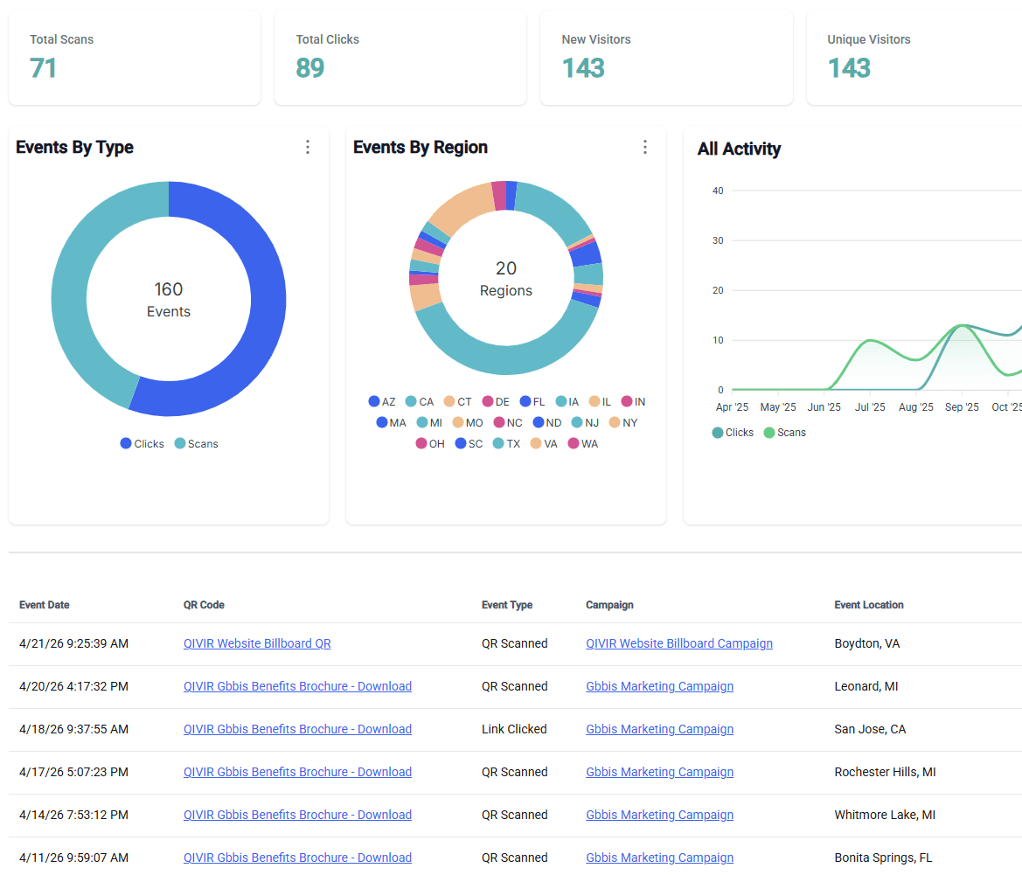This screenshot has height=875, width=1022.
Task: Hide the AZ region from the donut chart
Action: tap(382, 401)
